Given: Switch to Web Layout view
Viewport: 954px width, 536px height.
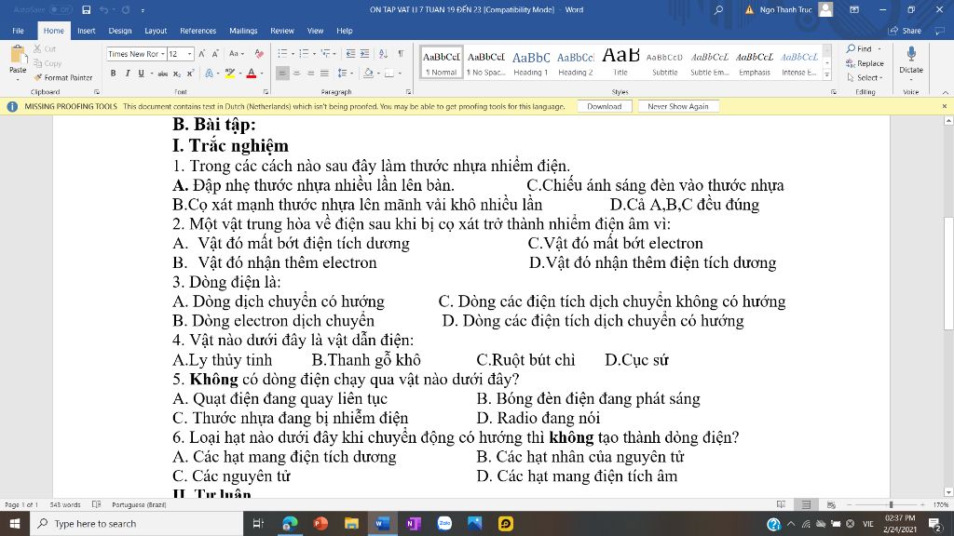Looking at the screenshot, I should click(831, 504).
